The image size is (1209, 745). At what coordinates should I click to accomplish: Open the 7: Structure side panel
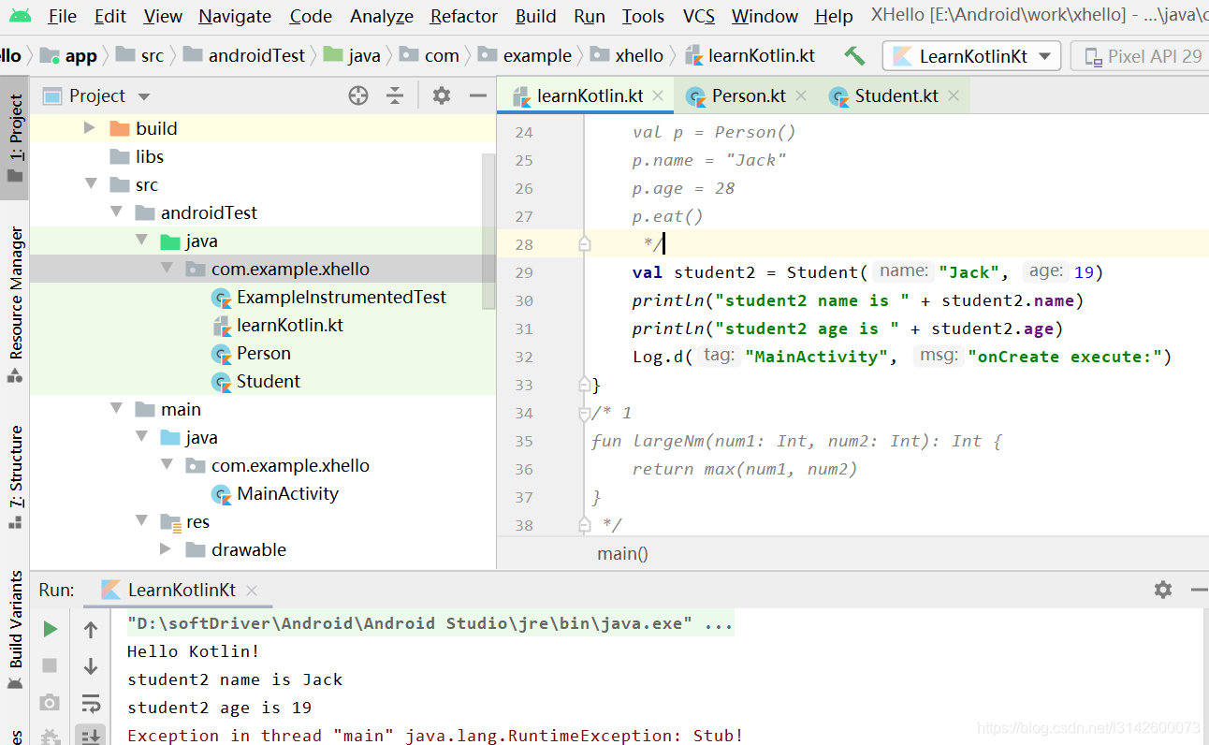click(15, 477)
